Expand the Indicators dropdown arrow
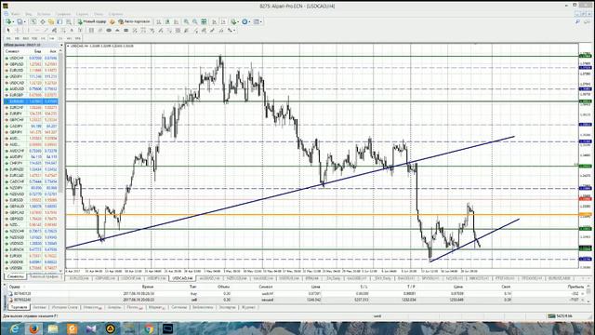 [x=238, y=21]
